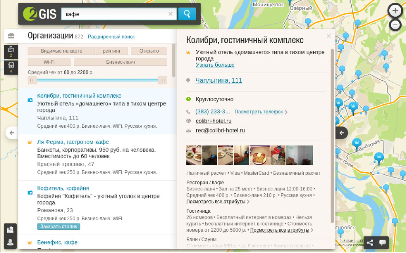Open the Ля Ферма, гастроном-кафе listing

pos(73,142)
